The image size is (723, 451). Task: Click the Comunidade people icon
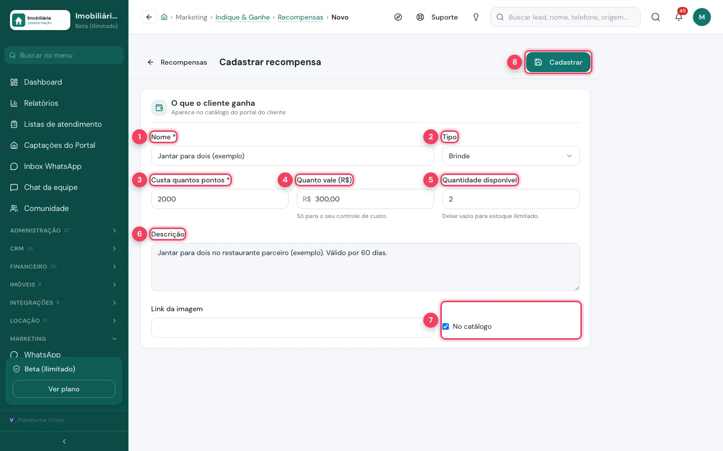(x=14, y=208)
